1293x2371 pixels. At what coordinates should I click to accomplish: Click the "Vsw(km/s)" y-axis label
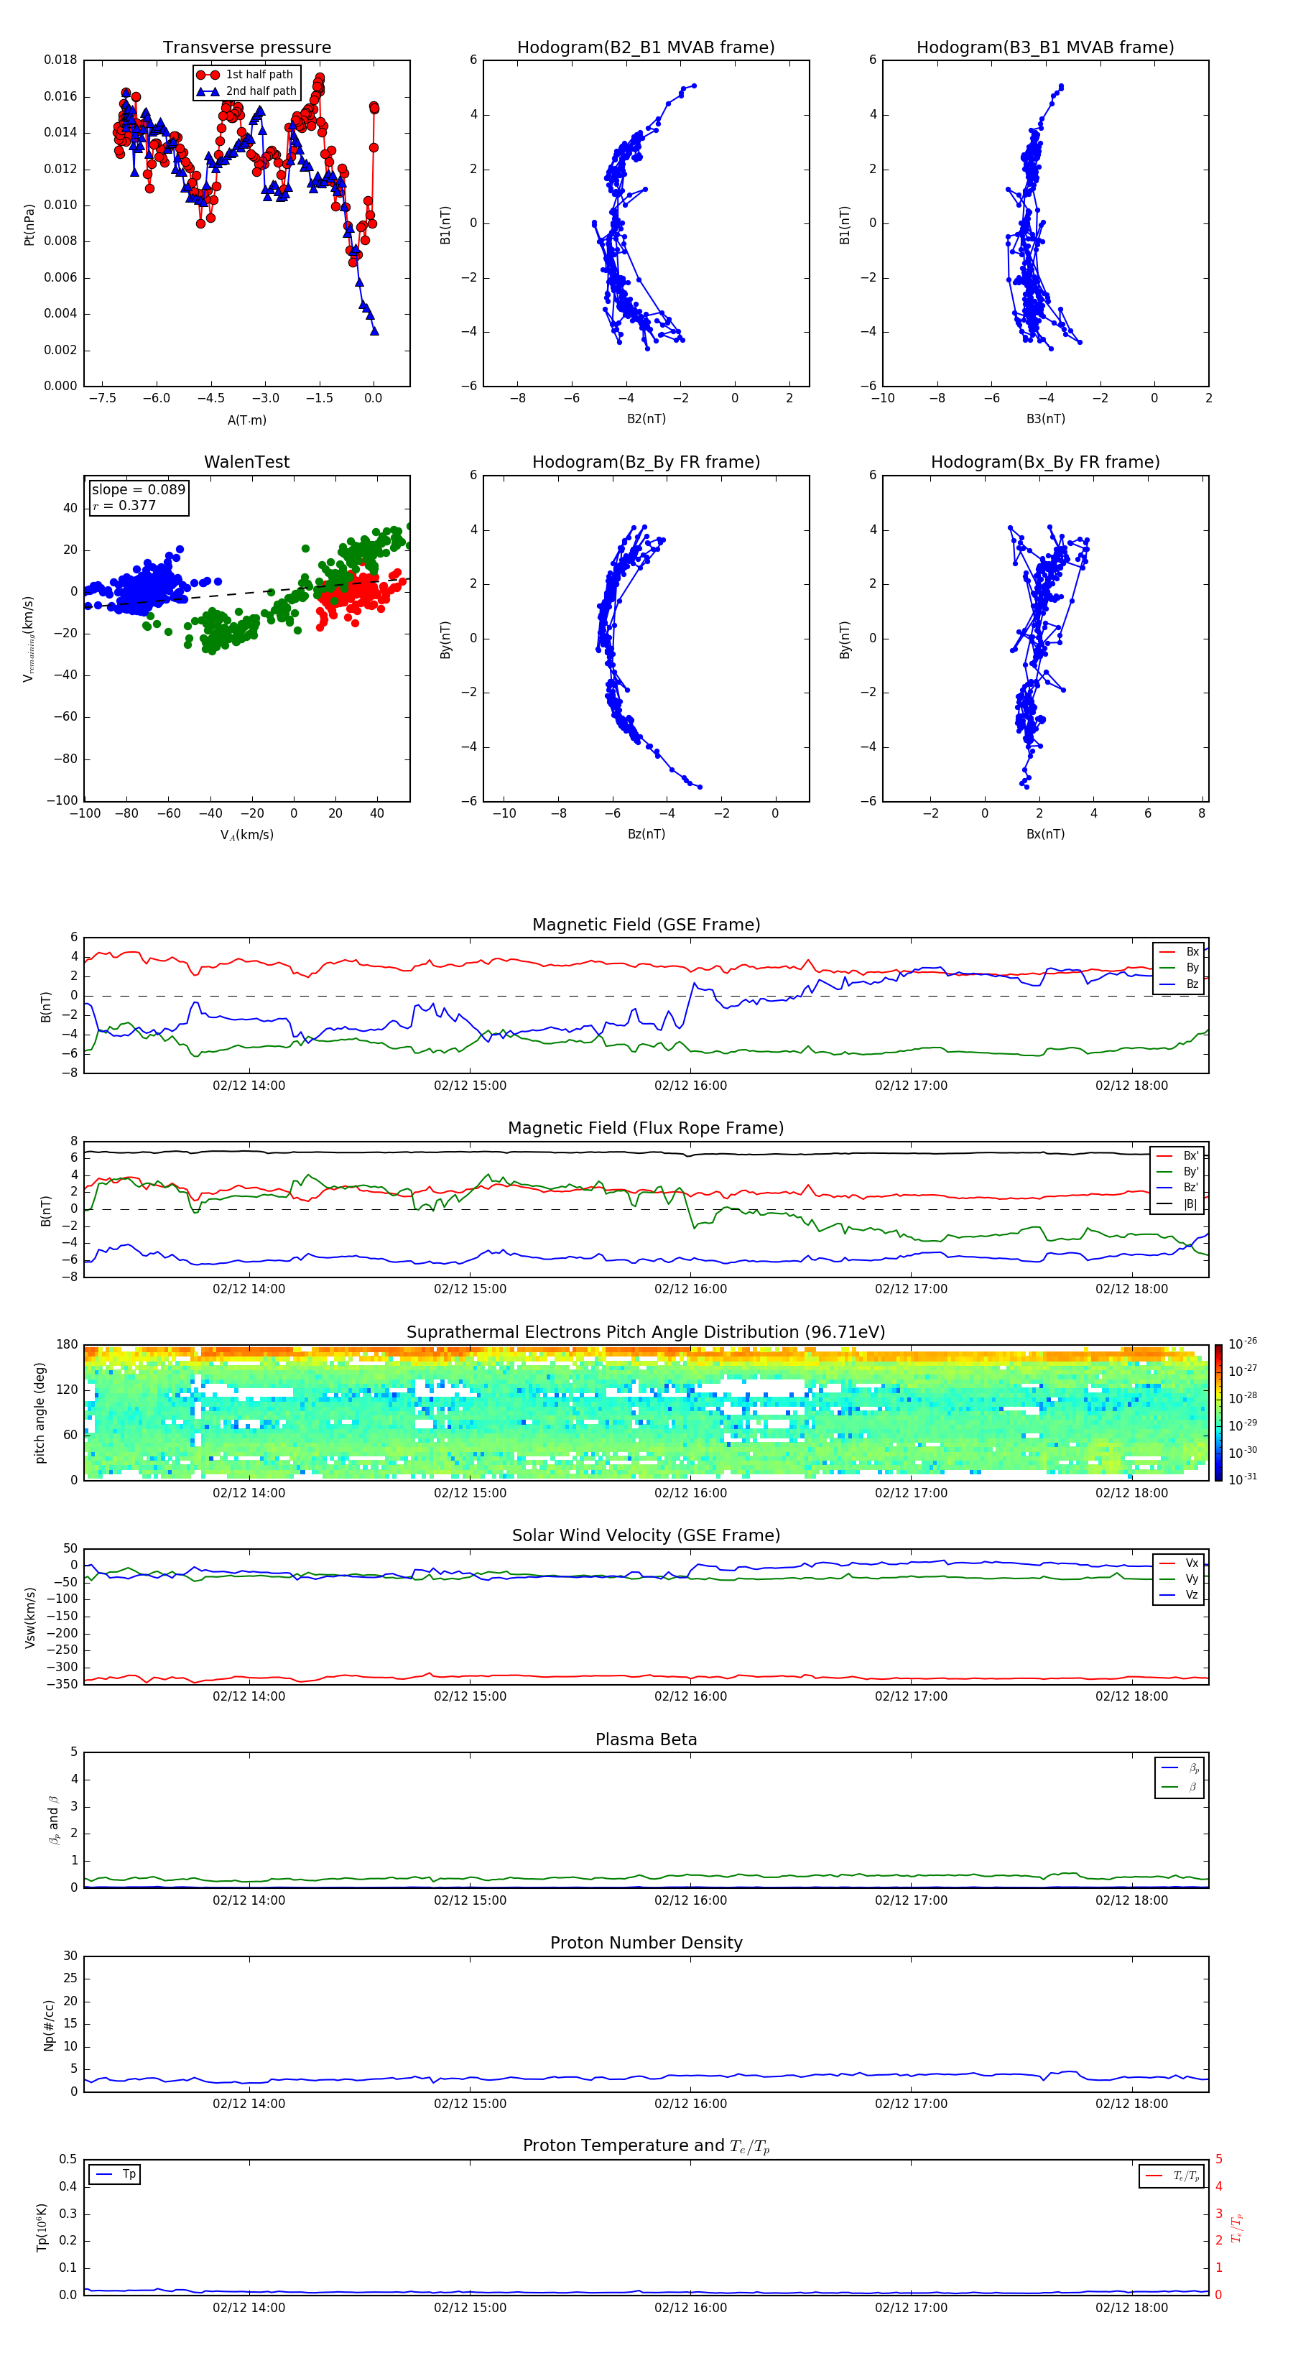(x=29, y=1617)
